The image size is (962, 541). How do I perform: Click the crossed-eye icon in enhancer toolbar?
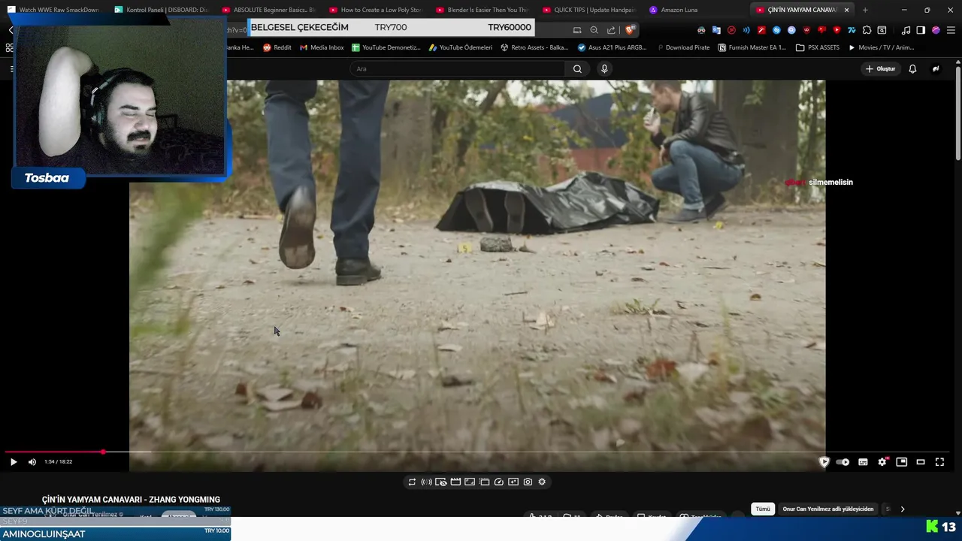click(x=440, y=482)
